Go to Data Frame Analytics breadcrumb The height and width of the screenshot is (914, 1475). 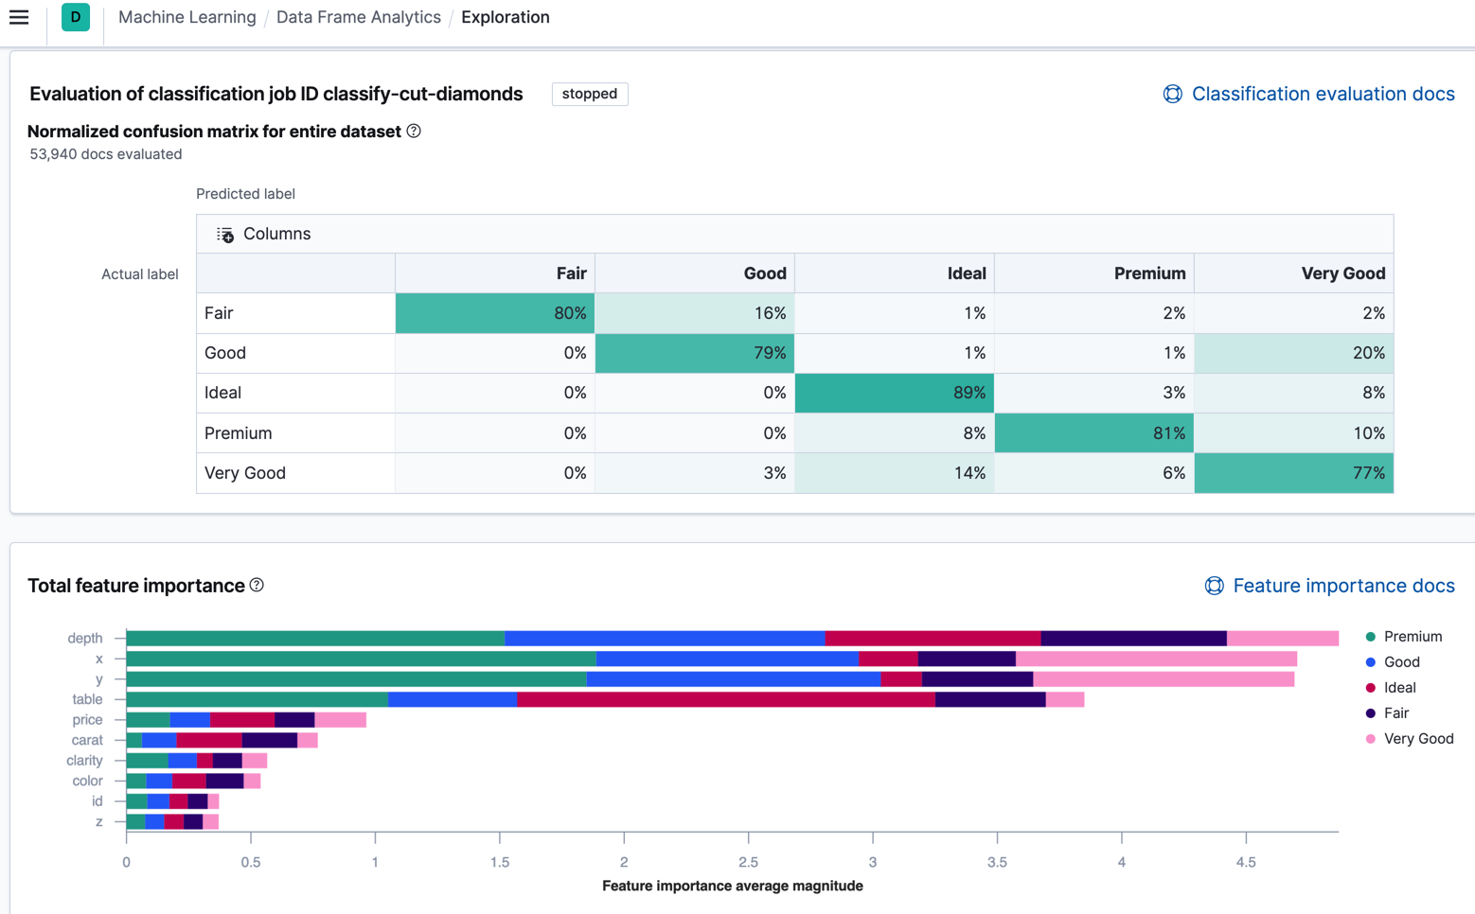[x=358, y=18]
